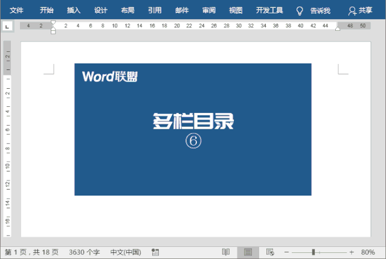Click the tab stop selector on ruler
The width and height of the screenshot is (386, 259).
click(7, 27)
